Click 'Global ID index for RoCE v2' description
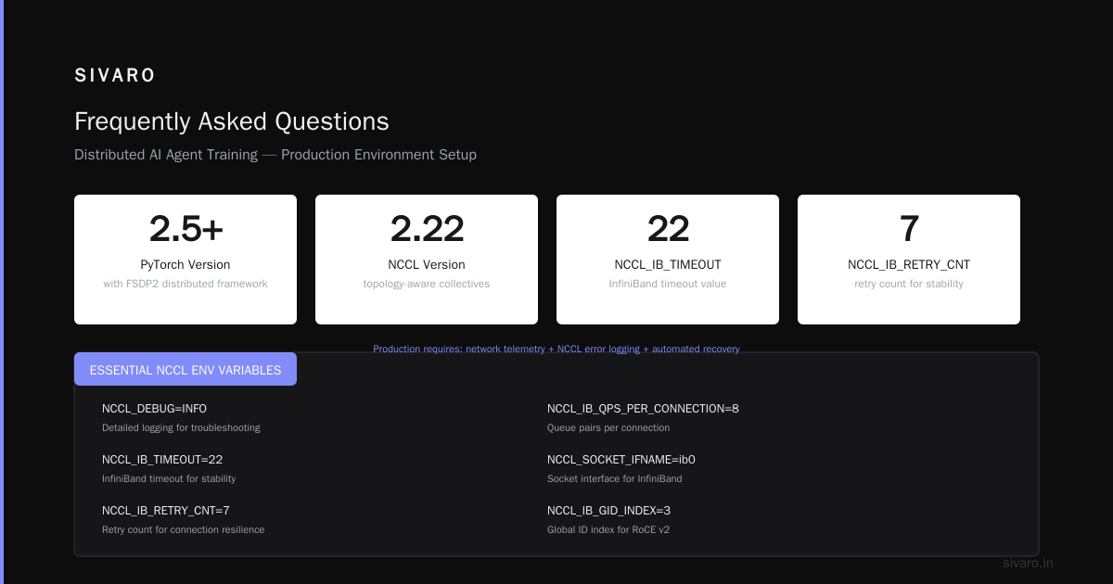This screenshot has width=1113, height=584. coord(608,530)
